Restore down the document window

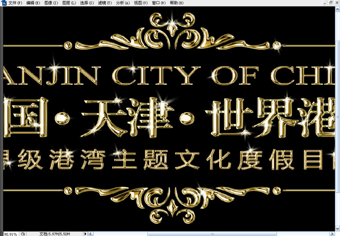click(331, 3)
